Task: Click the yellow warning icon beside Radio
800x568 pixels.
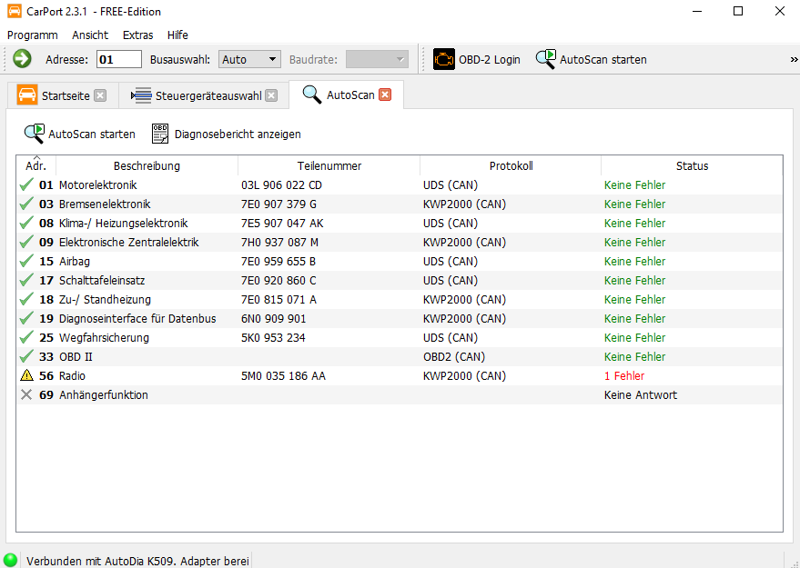Action: [26, 375]
